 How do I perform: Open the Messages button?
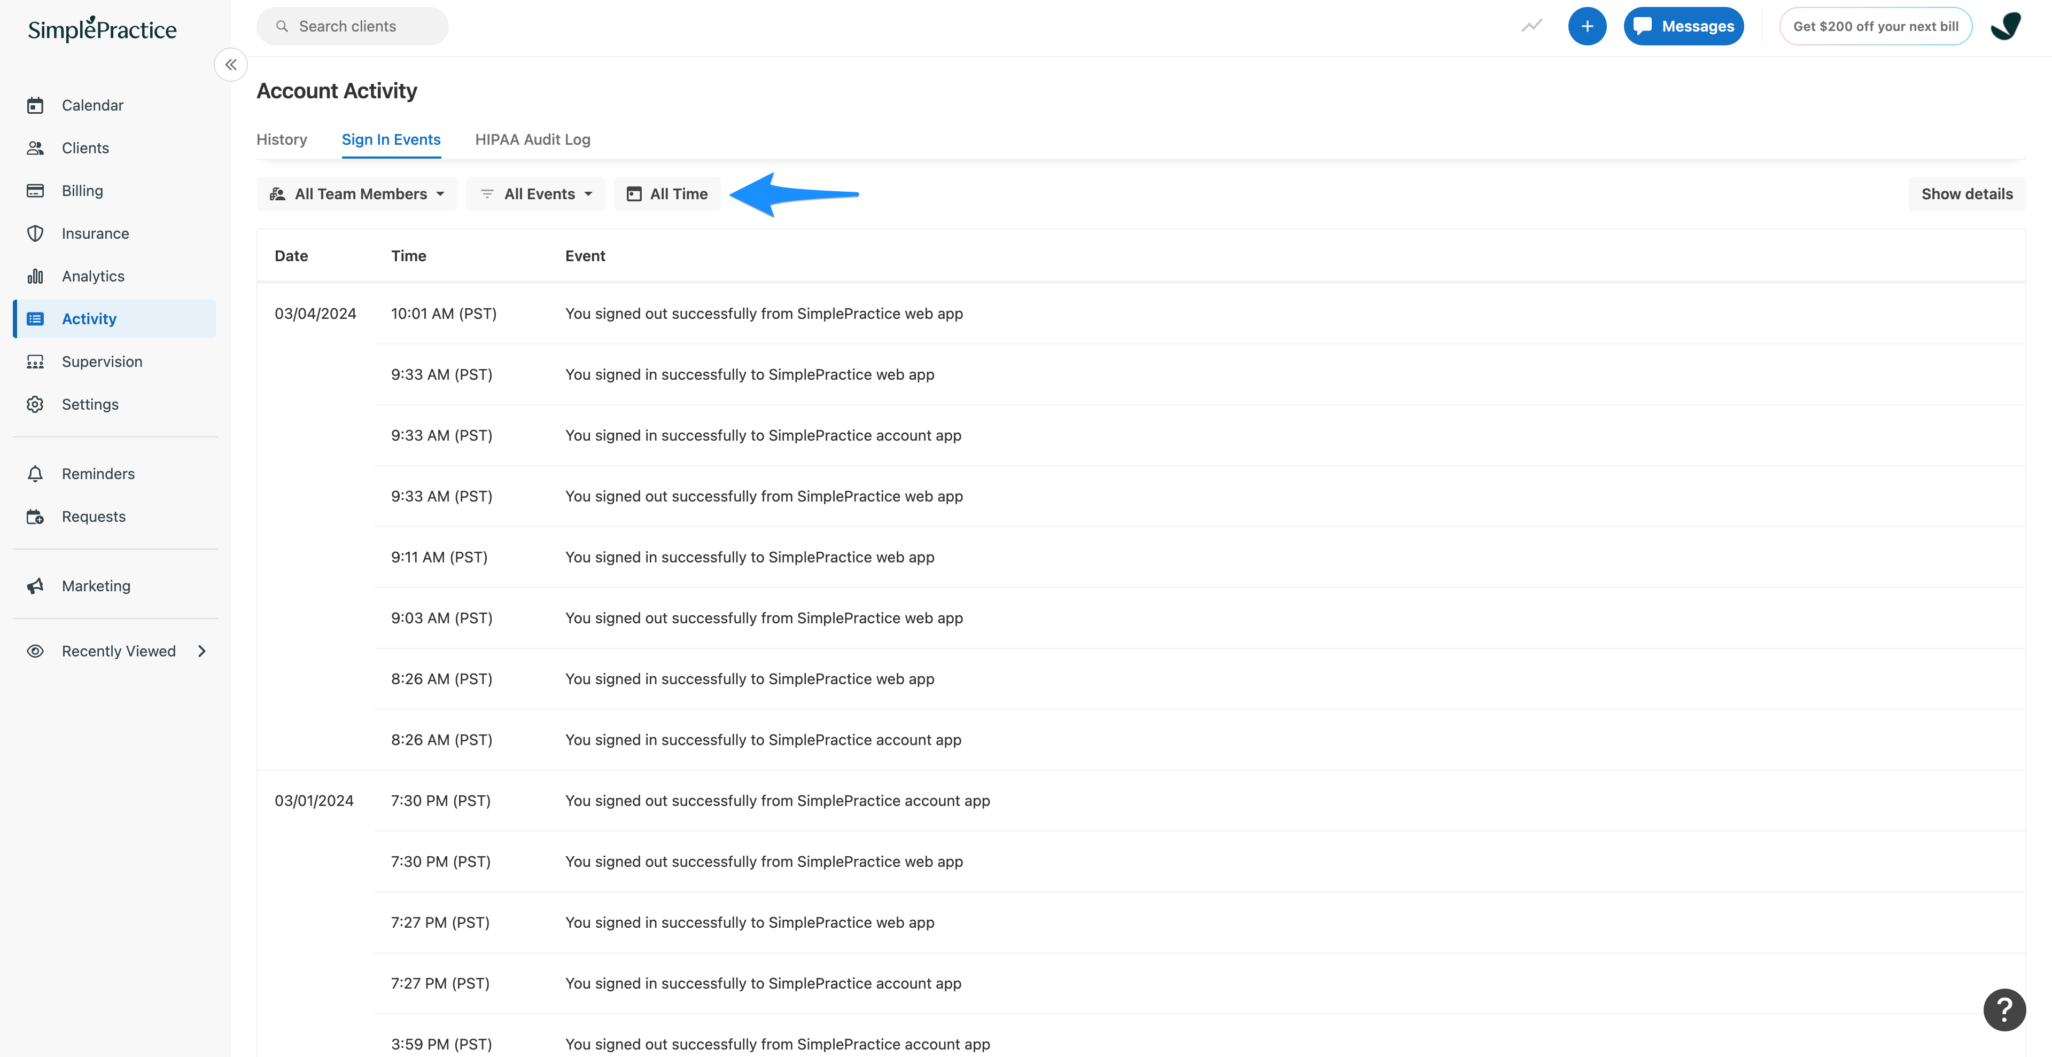click(1683, 26)
